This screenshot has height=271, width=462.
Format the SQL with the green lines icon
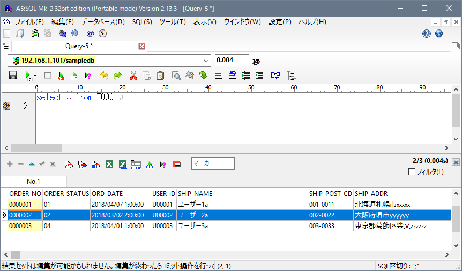click(x=219, y=76)
